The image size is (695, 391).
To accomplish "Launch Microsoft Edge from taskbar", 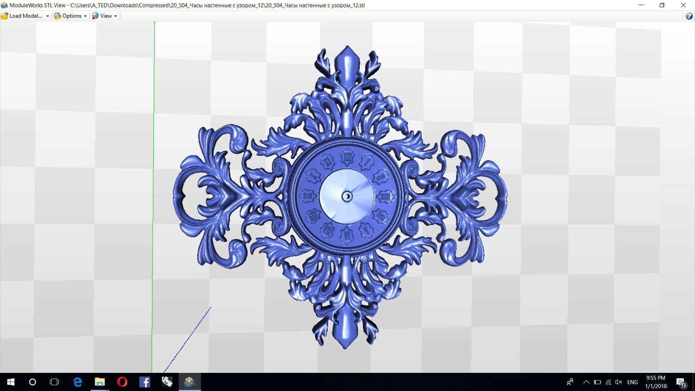I will (77, 382).
